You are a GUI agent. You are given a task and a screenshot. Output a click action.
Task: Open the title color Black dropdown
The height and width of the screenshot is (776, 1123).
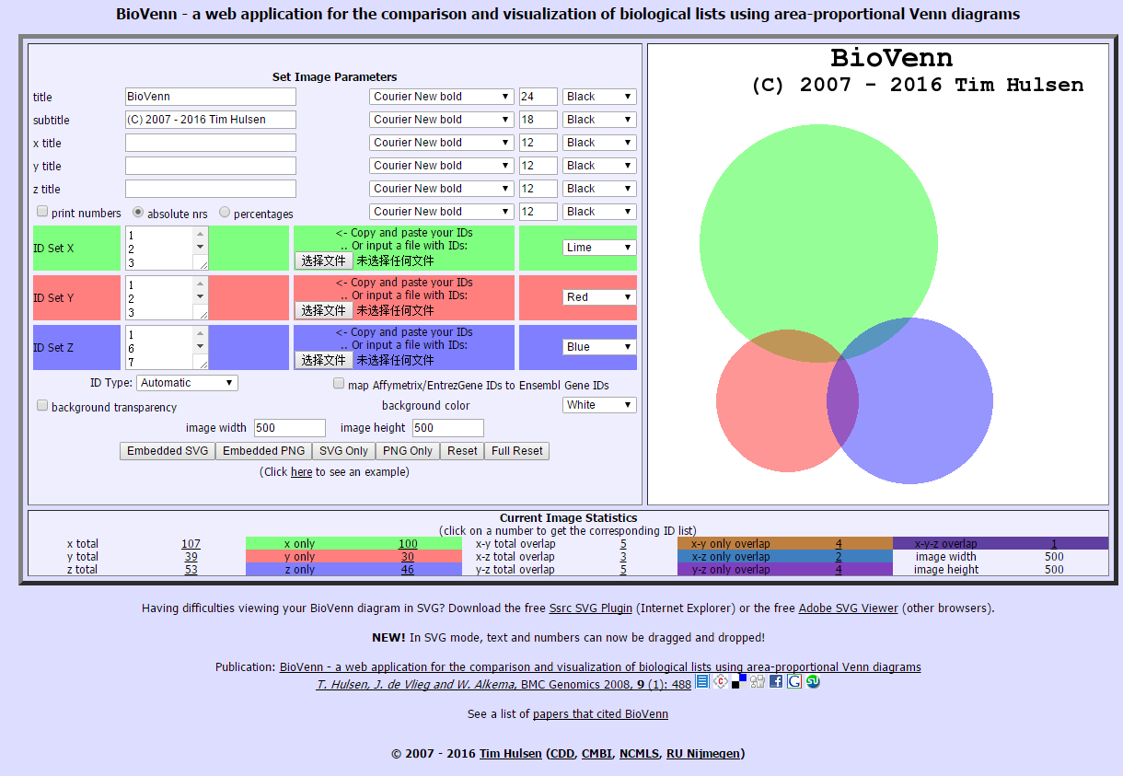pyautogui.click(x=599, y=97)
